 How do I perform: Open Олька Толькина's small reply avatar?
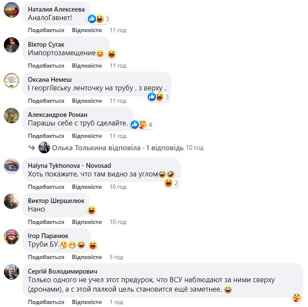tap(44, 147)
